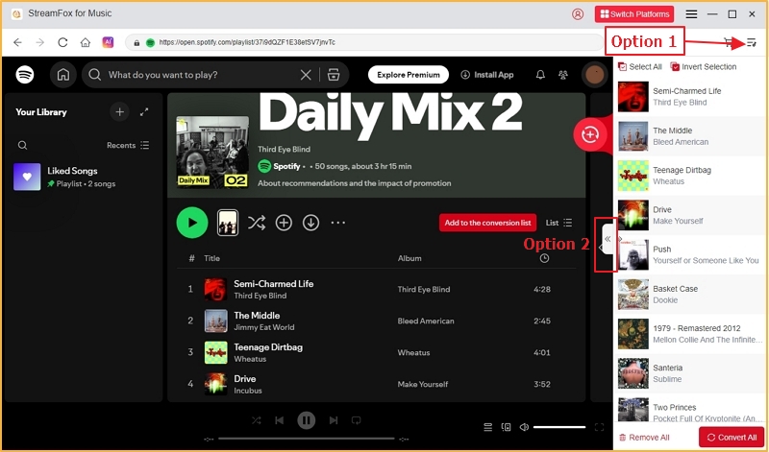The width and height of the screenshot is (769, 452).
Task: Search within Your Library
Action: (22, 146)
